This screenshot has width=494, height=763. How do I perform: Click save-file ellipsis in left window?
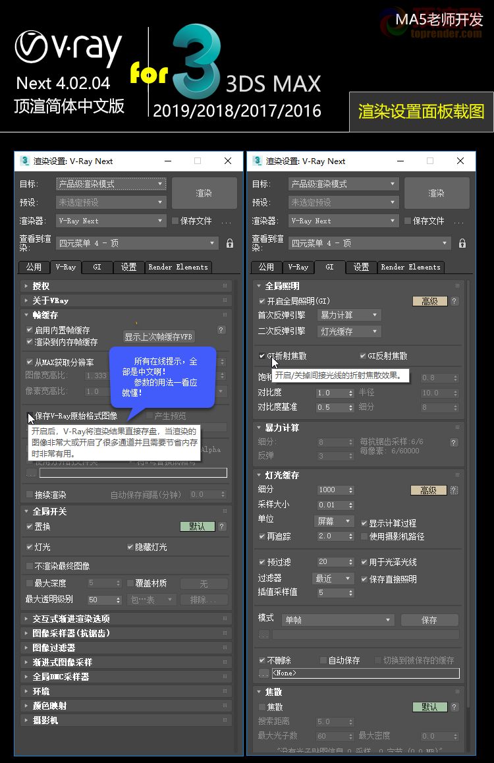click(227, 221)
